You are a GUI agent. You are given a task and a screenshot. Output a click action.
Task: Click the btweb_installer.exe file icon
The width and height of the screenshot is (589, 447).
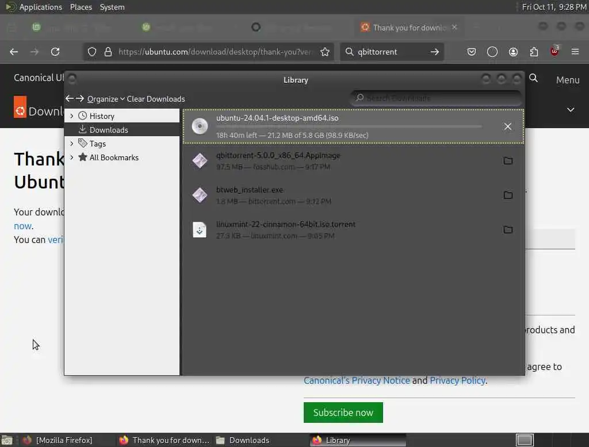[200, 195]
